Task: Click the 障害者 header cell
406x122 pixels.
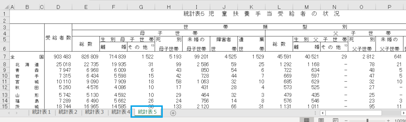Action: [x=224, y=39]
